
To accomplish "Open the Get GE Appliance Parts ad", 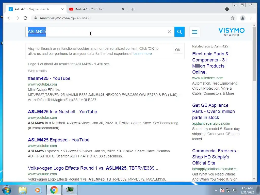I will pyautogui.click(x=213, y=111).
